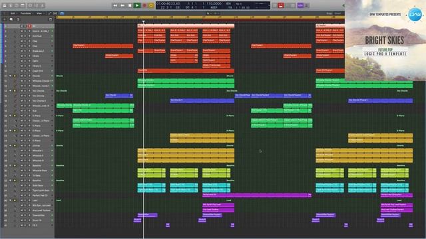Image resolution: width=426 pixels, height=239 pixels.
Task: Collapse the E-Piano group on track 19
Action: pyautogui.click(x=11, y=116)
